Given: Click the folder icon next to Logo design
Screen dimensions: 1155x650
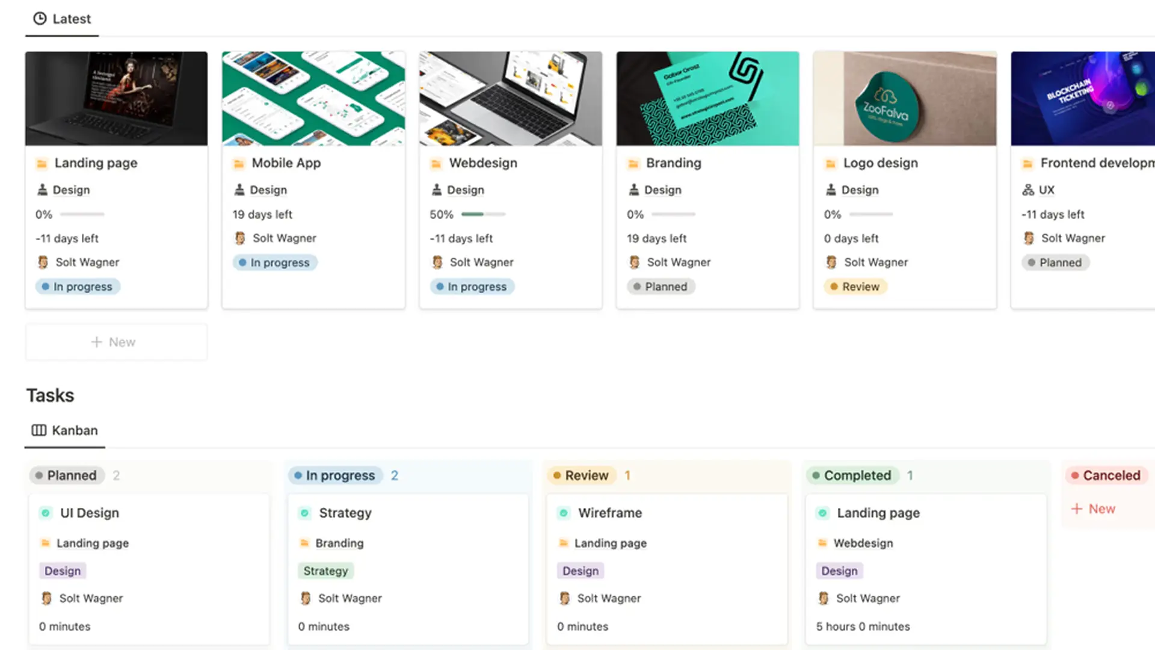Looking at the screenshot, I should click(831, 164).
